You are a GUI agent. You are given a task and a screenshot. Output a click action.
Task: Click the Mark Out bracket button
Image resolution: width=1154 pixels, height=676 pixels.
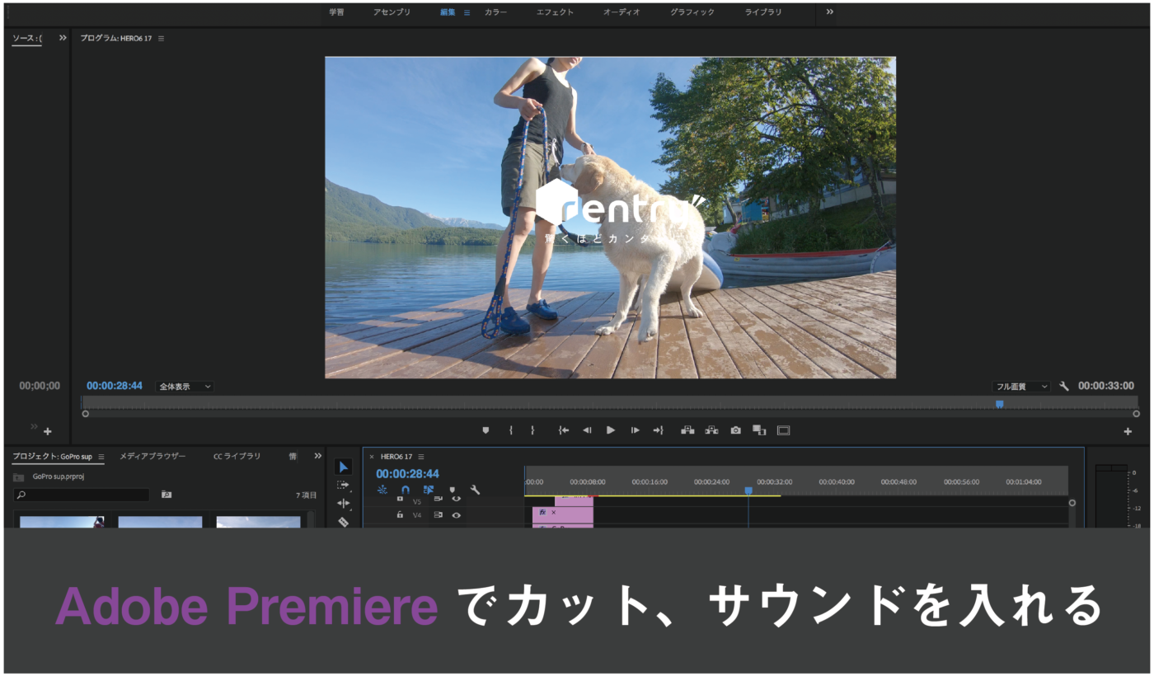point(532,430)
